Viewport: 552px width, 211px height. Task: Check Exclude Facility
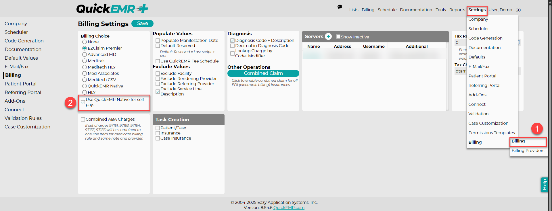tap(158, 74)
